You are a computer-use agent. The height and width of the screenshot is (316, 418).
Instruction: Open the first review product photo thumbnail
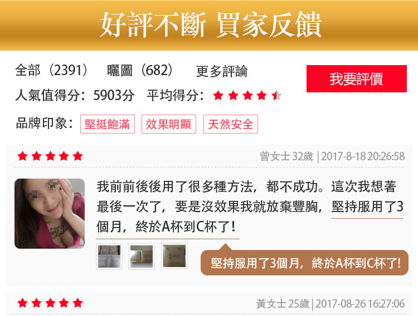point(109,256)
